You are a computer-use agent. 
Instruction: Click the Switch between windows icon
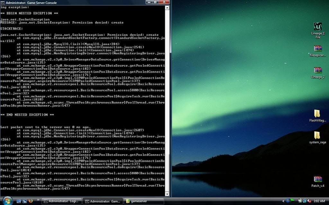pyautogui.click(x=25, y=201)
